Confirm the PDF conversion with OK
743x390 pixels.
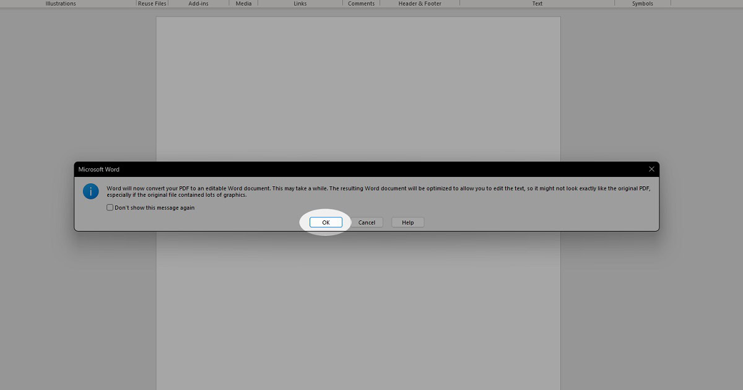(x=326, y=222)
